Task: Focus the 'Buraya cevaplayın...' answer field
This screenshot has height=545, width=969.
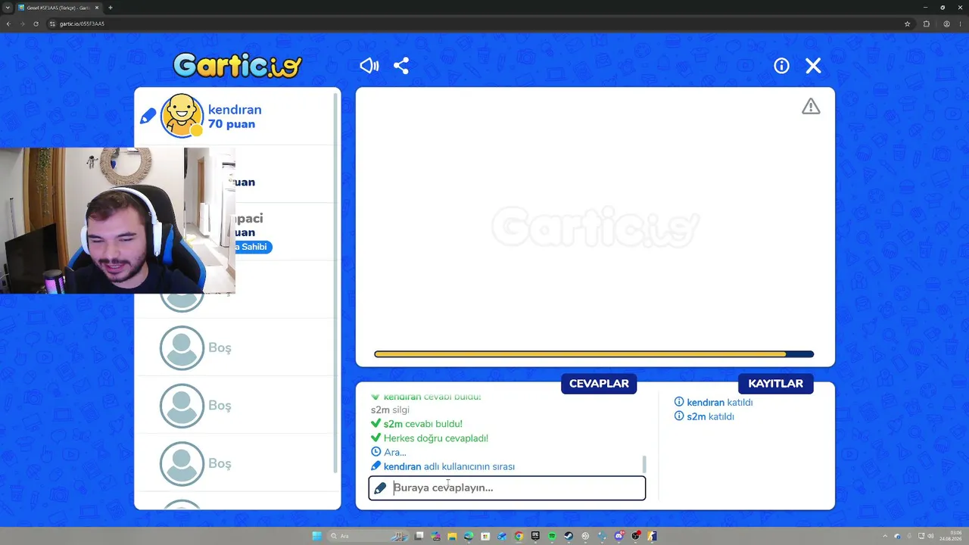Action: coord(507,488)
